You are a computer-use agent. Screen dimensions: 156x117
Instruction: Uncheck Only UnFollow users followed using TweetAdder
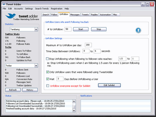click(48, 72)
